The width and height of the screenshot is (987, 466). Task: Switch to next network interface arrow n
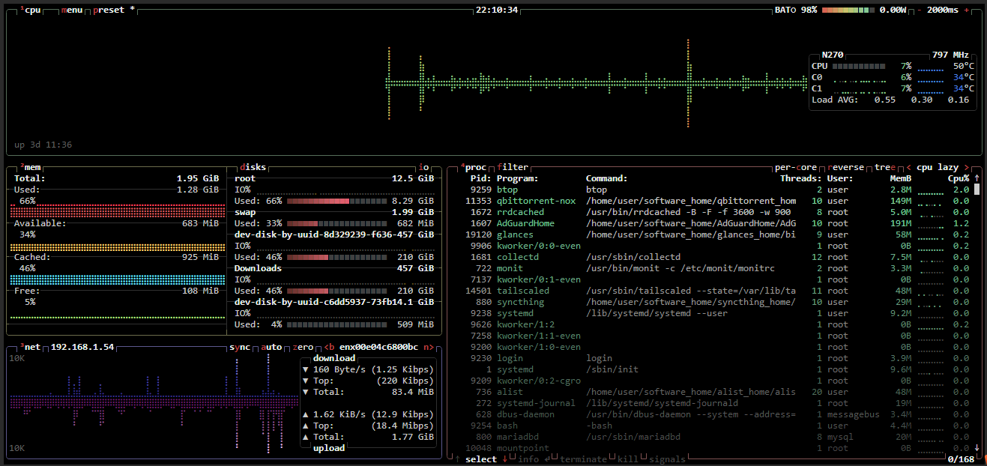[428, 347]
